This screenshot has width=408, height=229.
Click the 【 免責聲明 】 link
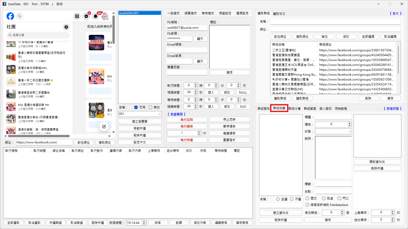pyautogui.click(x=176, y=114)
